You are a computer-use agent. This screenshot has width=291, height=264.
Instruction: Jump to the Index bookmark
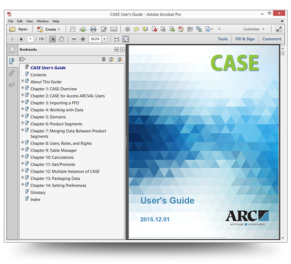[35, 200]
